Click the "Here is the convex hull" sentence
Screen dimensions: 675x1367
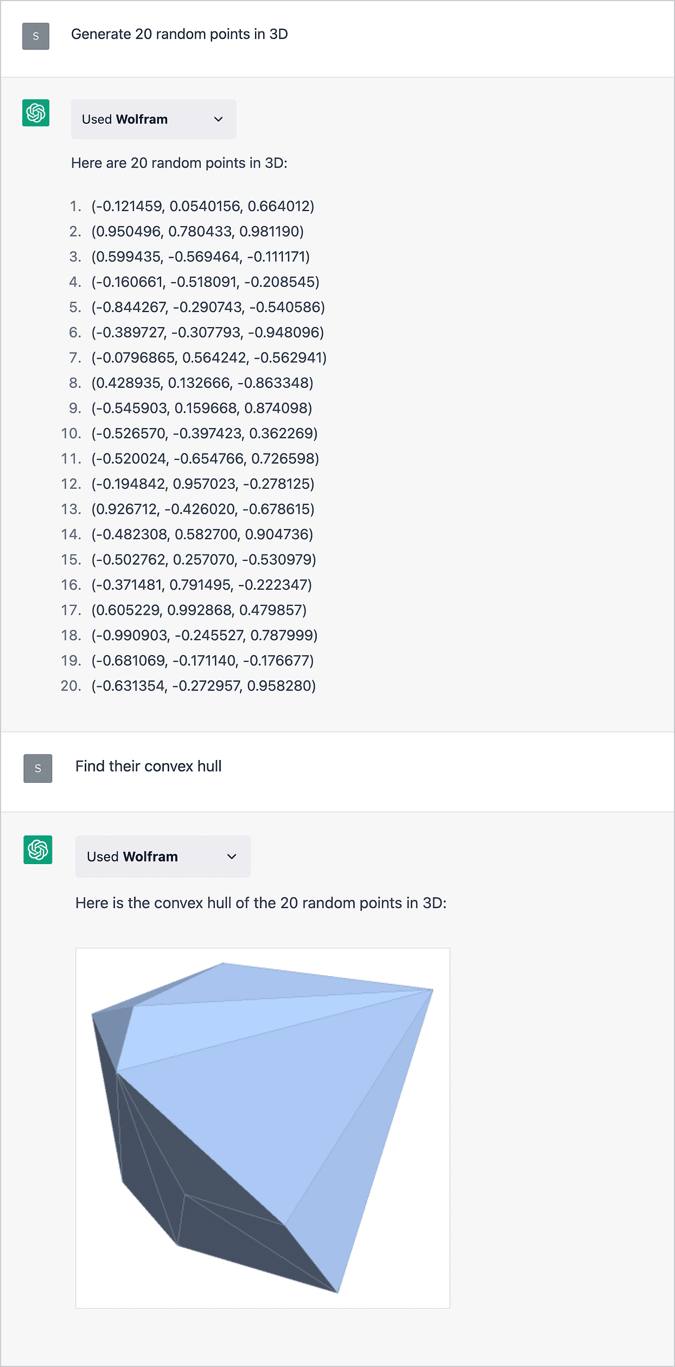coord(260,903)
